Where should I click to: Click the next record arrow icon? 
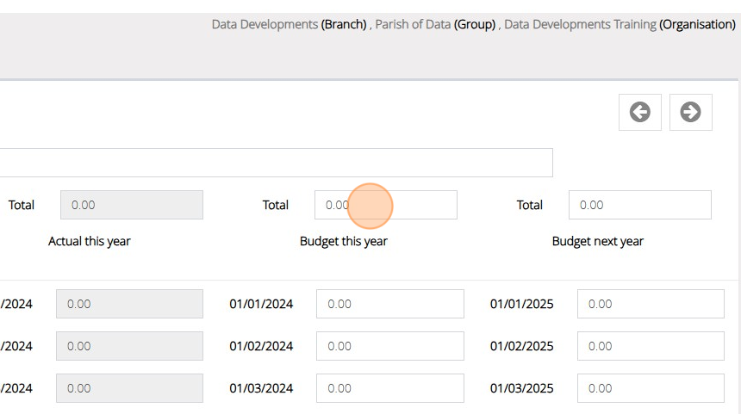pos(690,112)
